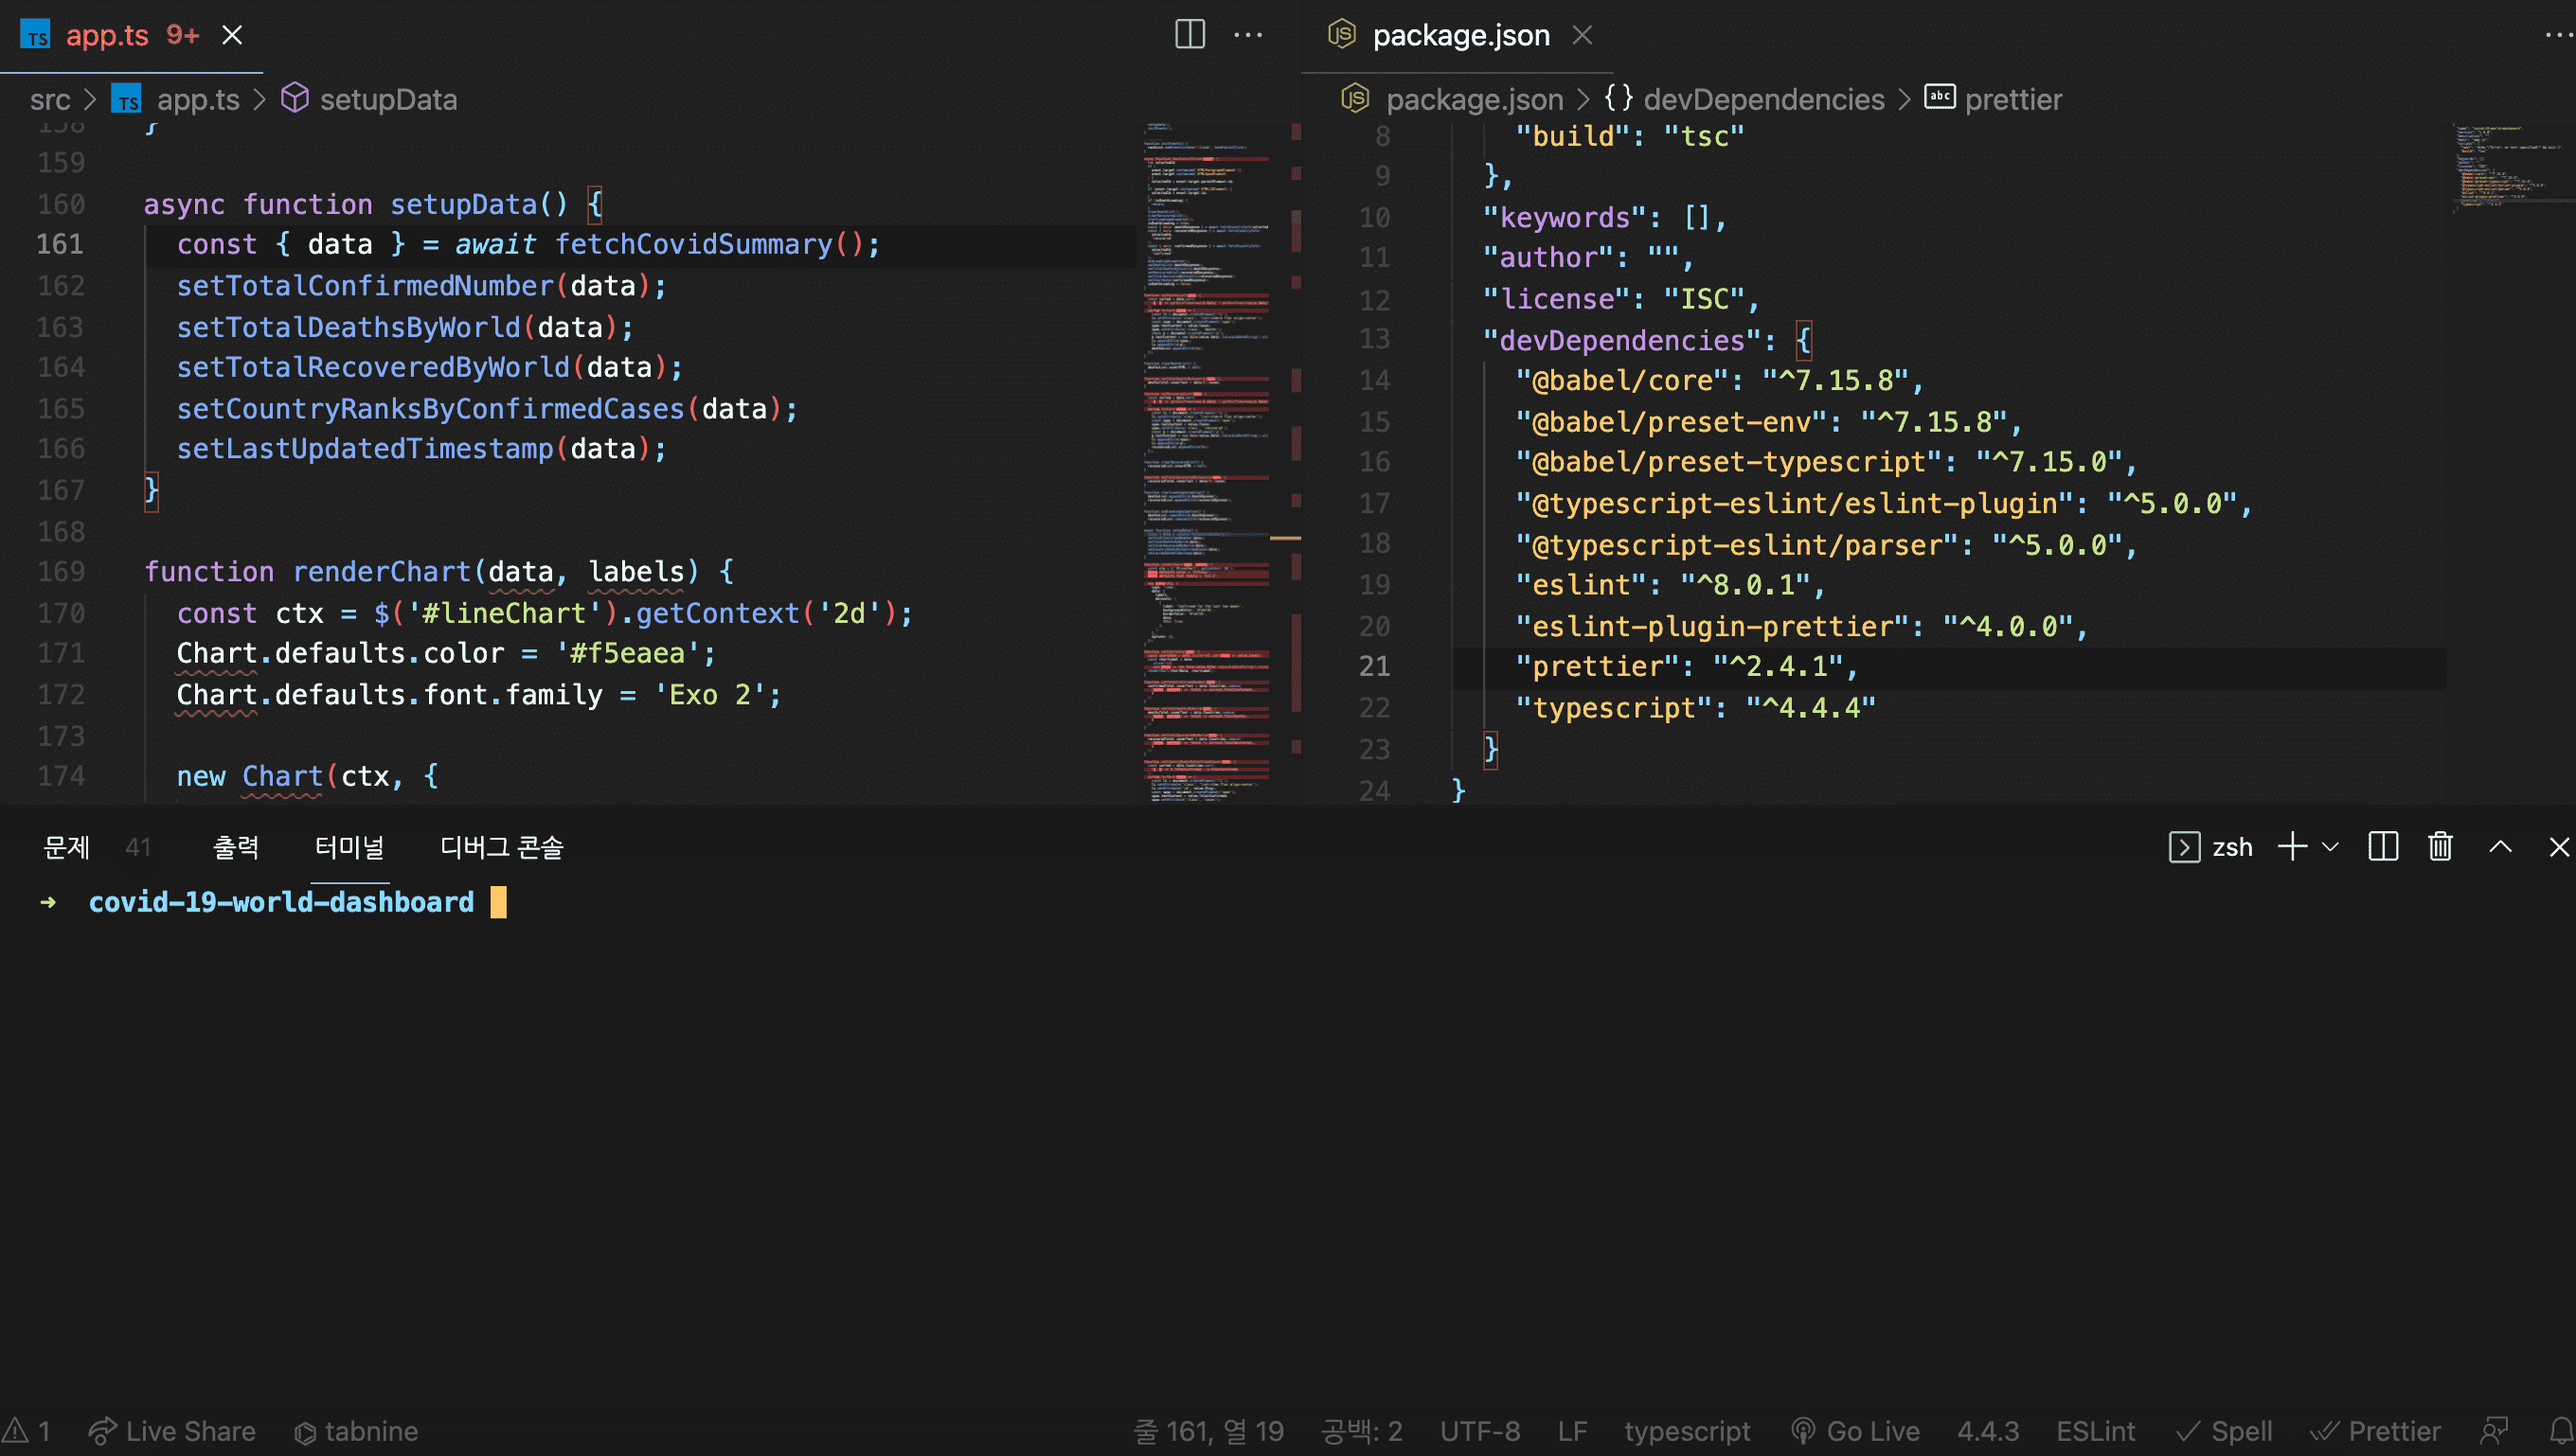Click line number 21 in package.json
The height and width of the screenshot is (1456, 2576).
click(1373, 666)
